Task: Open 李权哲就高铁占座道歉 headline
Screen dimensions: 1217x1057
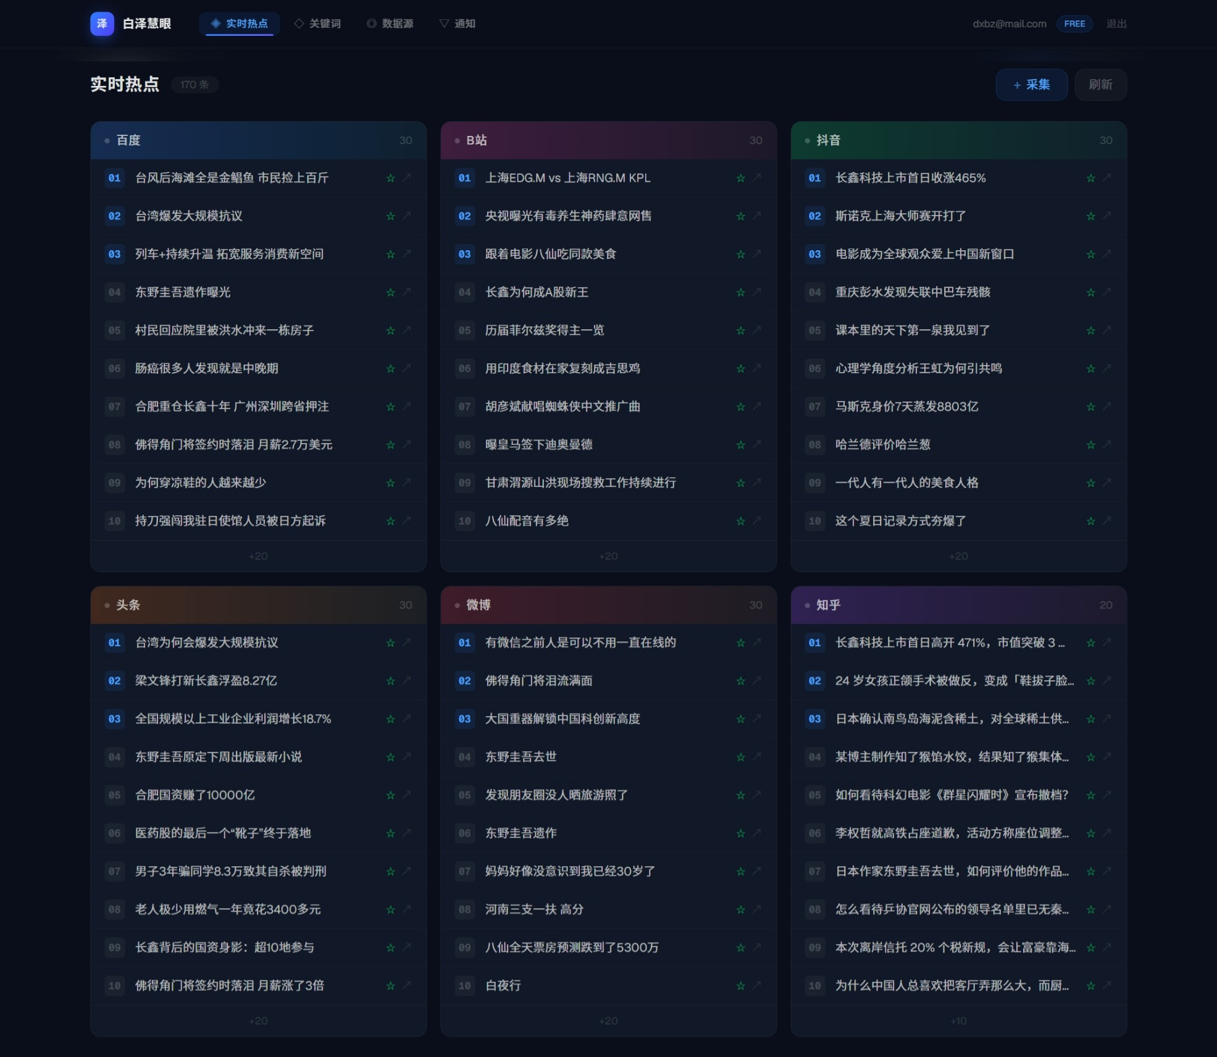Action: [x=951, y=833]
